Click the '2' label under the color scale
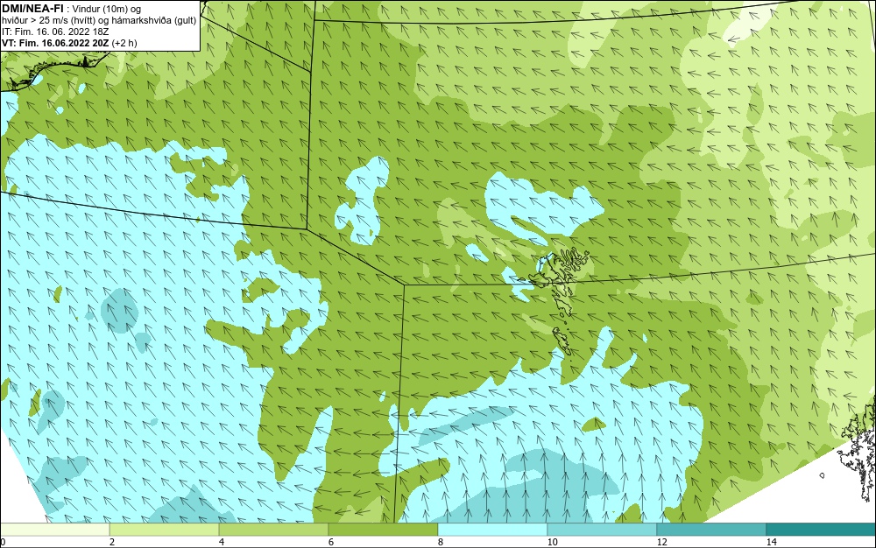 click(x=112, y=543)
